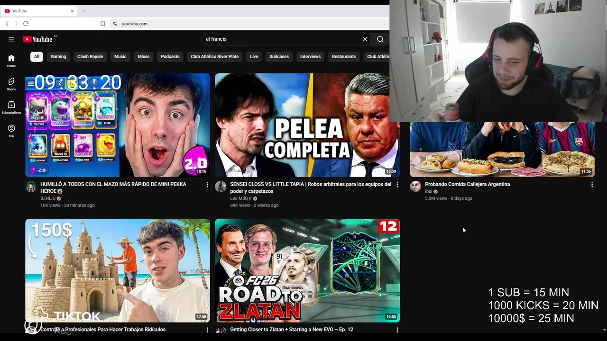Select the All filter chip

pos(37,56)
